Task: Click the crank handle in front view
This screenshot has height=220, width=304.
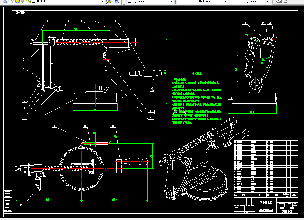Action: pyautogui.click(x=148, y=73)
